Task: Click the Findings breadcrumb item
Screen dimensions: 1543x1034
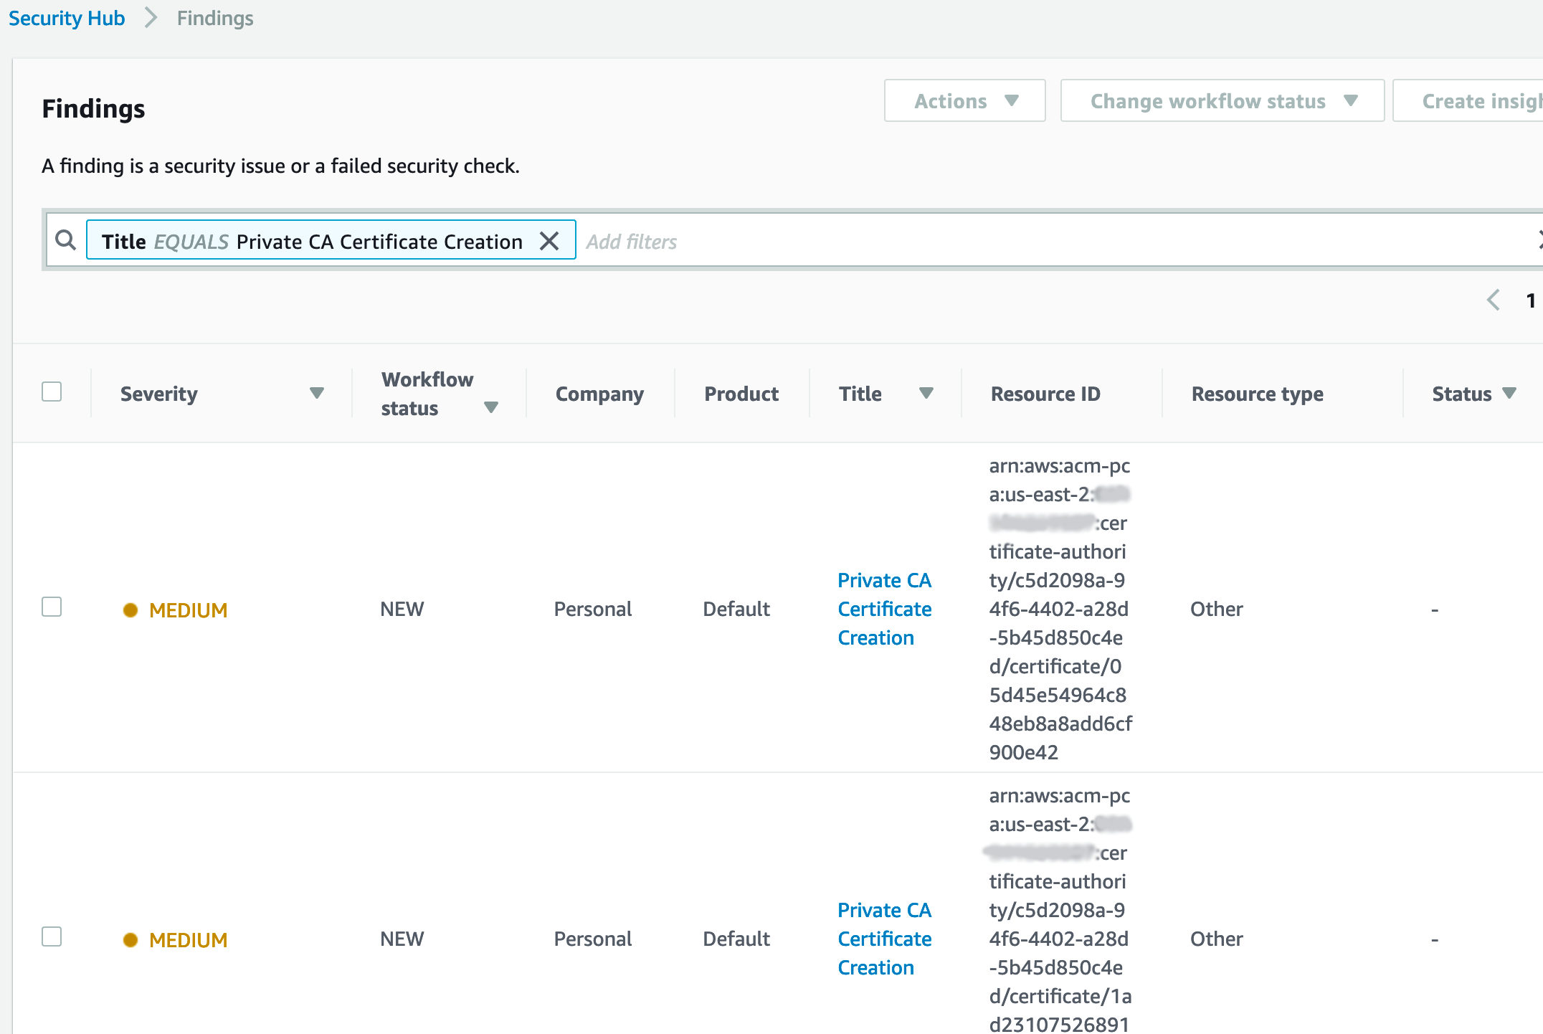Action: 214,18
